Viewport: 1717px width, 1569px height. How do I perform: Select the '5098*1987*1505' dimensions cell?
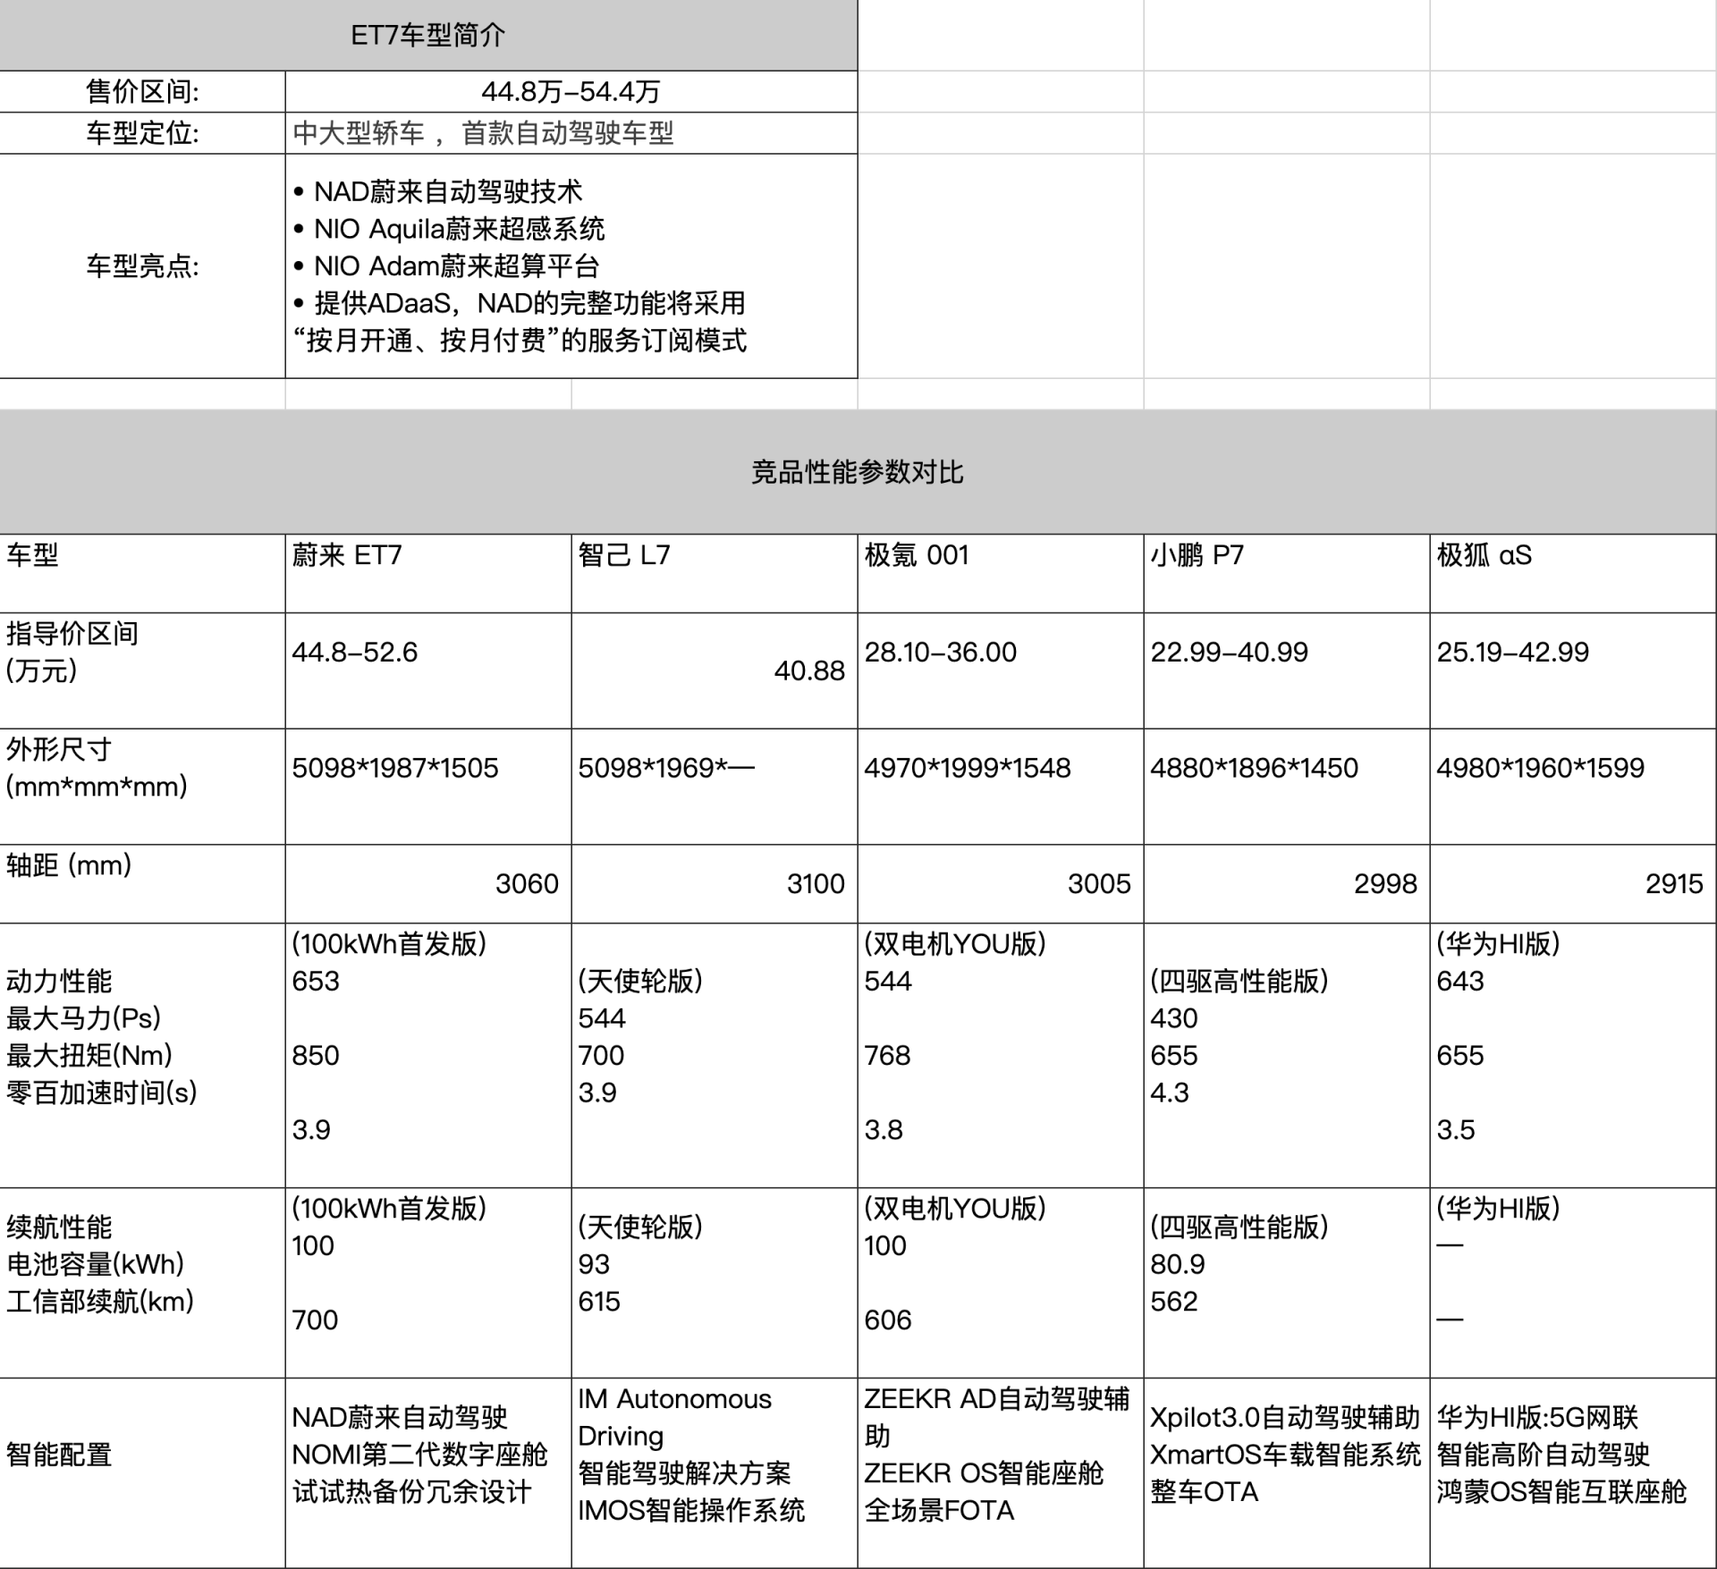coord(428,787)
